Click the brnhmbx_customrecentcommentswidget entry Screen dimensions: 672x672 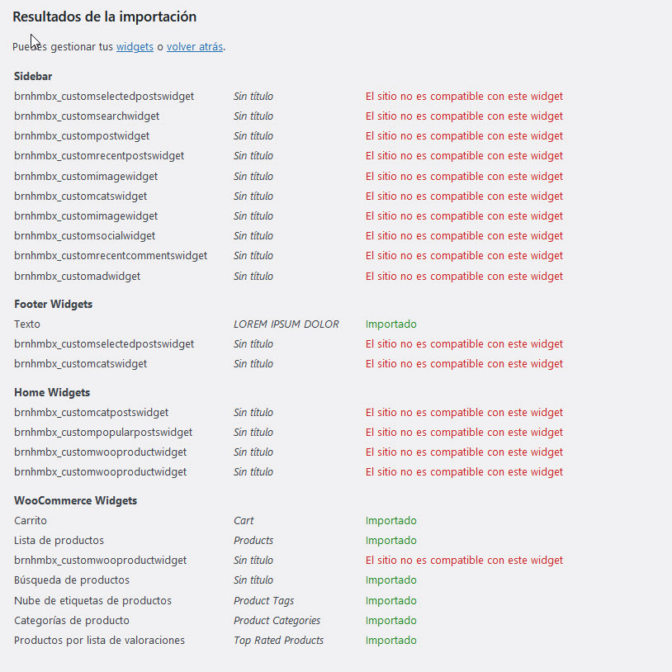pyautogui.click(x=111, y=256)
